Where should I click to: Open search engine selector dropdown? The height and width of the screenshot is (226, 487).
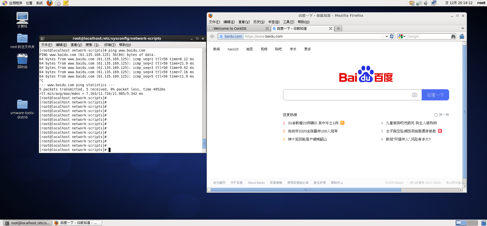(x=402, y=36)
